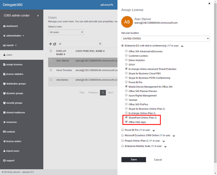217x175 pixels.
Task: Expand Power BI Pro license section
Action: point(154,130)
